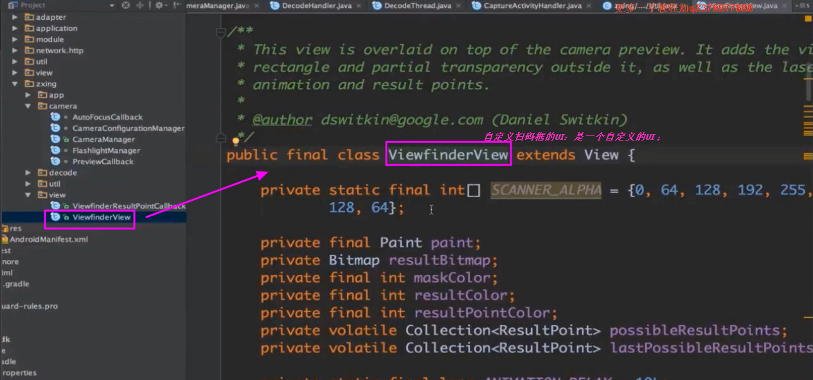Click the SCANNER_ALPHA constant in code
Screen dimensions: 813x380
pyautogui.click(x=546, y=190)
